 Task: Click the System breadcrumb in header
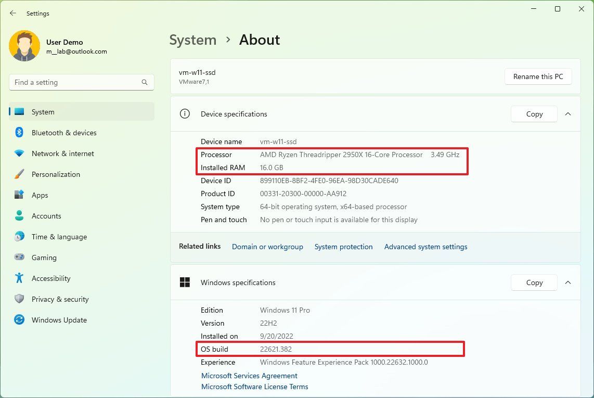192,40
